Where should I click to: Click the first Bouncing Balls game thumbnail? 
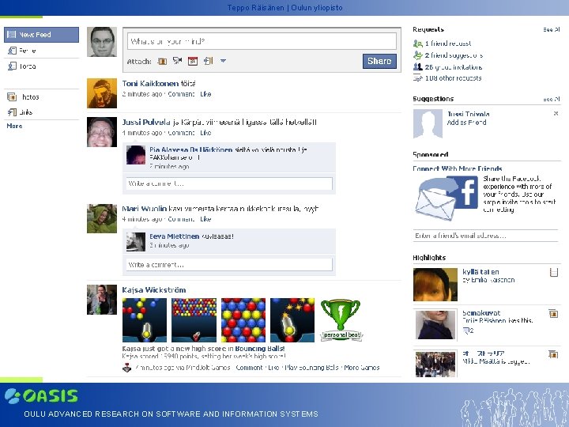tap(145, 320)
